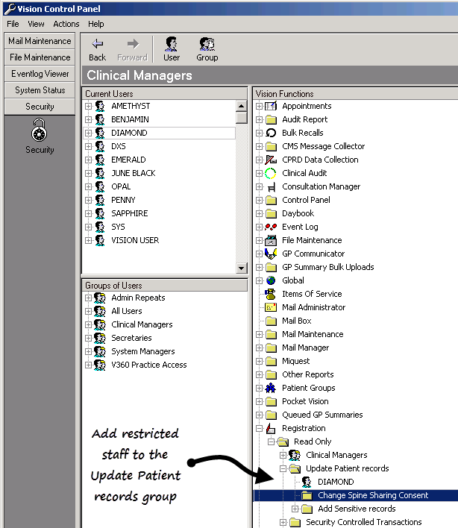Click the Consultation Manager chair icon

[271, 187]
